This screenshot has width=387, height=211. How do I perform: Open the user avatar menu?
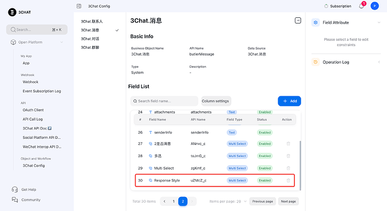coord(375,6)
